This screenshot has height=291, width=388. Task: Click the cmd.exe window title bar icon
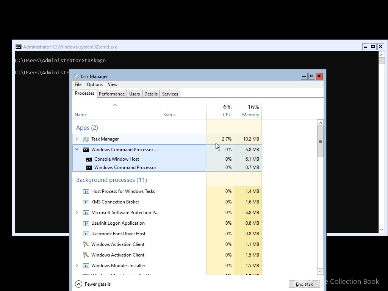[18, 47]
